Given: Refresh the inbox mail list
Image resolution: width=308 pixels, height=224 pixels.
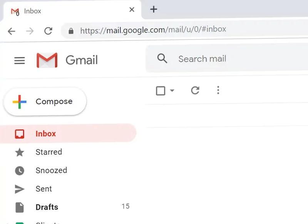Looking at the screenshot, I should click(195, 90).
